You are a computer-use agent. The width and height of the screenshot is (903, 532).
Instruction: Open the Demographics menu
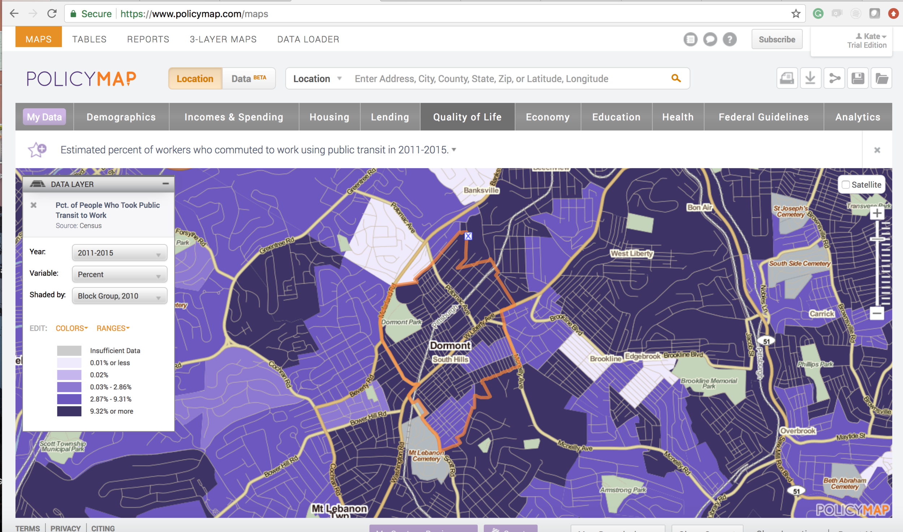[x=121, y=117]
